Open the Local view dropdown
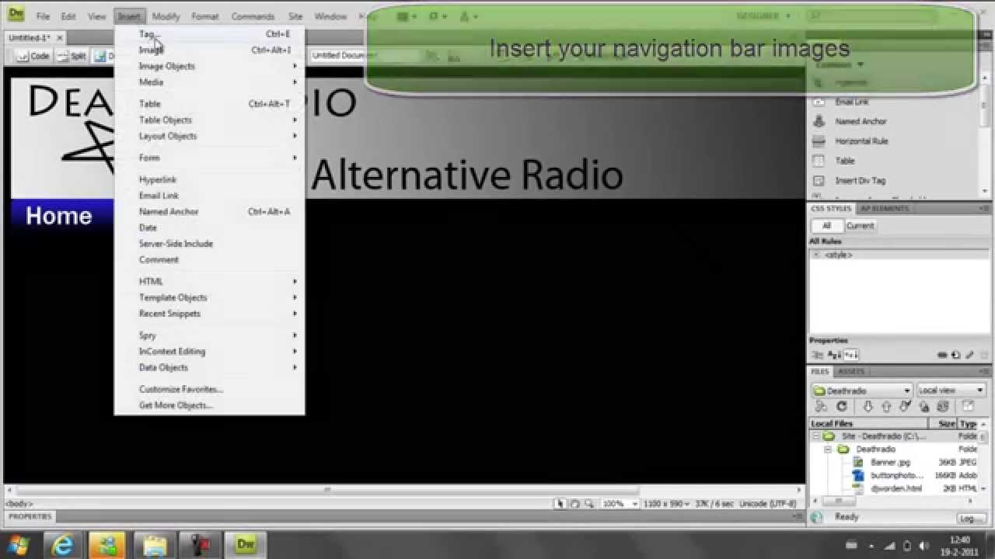 [951, 391]
